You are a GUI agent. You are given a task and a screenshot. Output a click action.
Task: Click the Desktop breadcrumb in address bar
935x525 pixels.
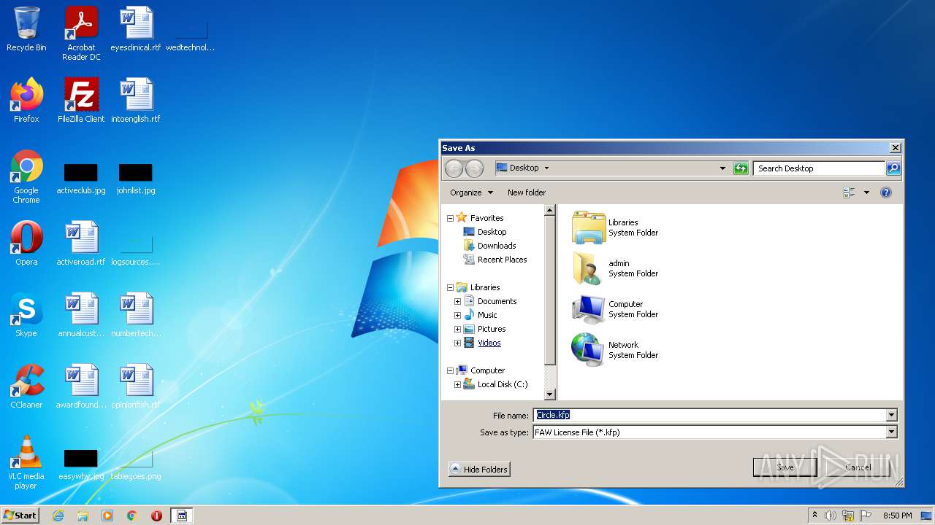tap(524, 168)
